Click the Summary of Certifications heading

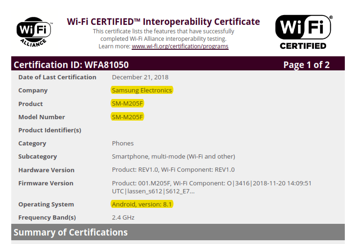(x=70, y=232)
